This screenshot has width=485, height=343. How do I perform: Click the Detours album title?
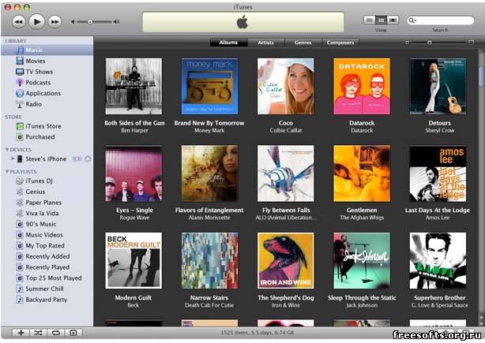(x=439, y=123)
